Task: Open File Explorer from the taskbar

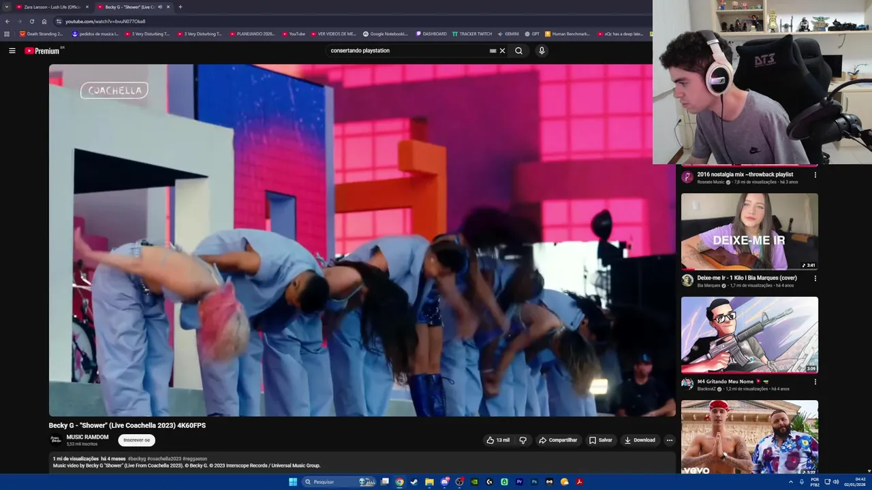Action: pos(429,482)
